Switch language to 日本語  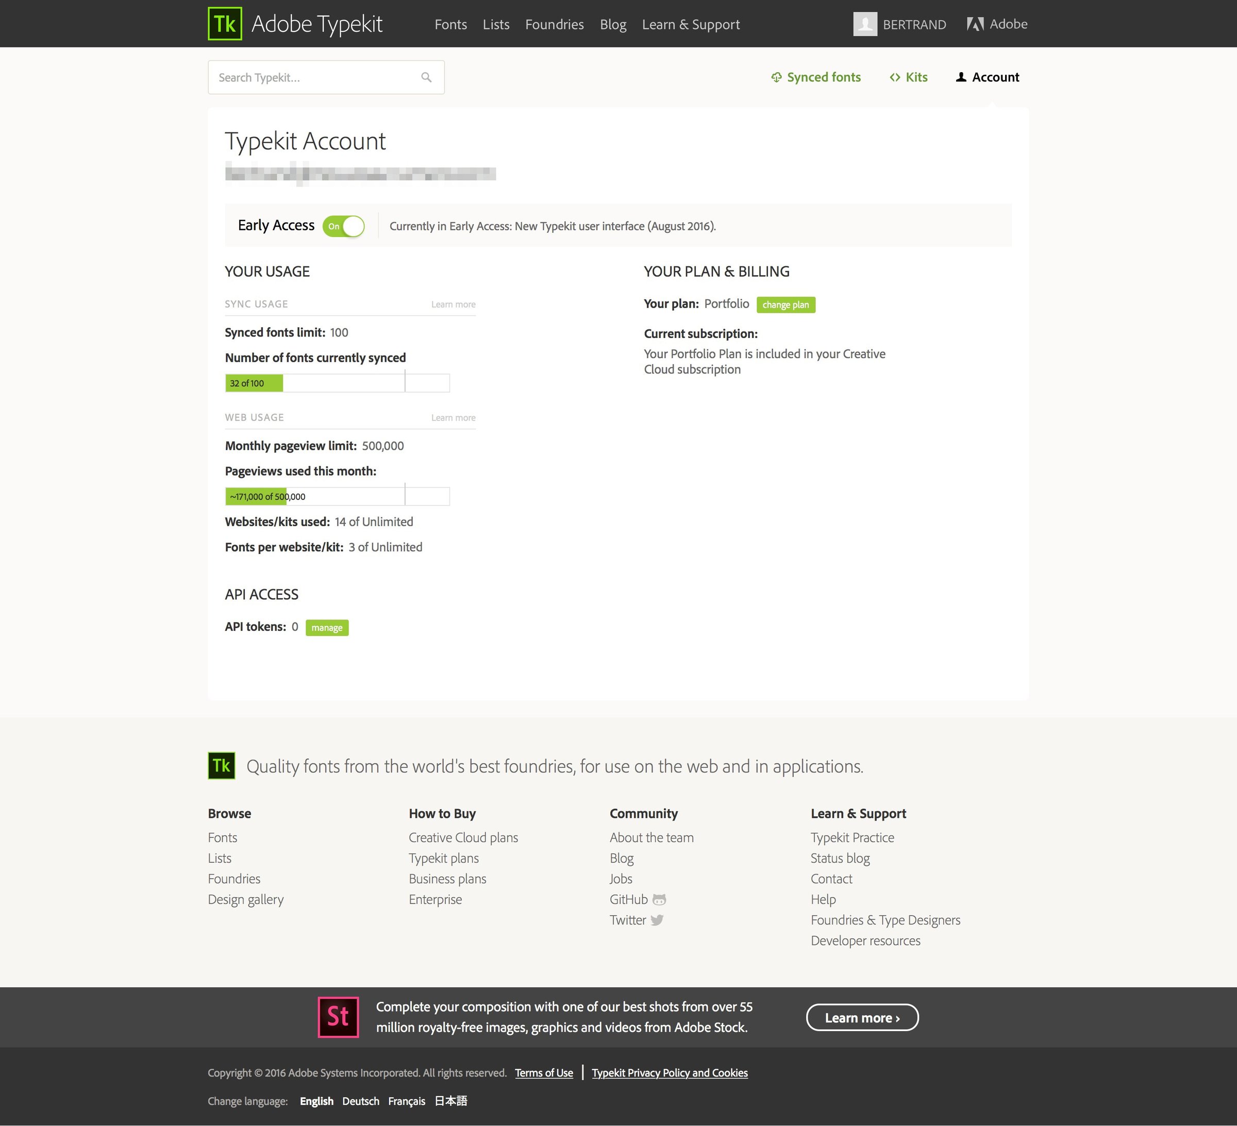[451, 1101]
